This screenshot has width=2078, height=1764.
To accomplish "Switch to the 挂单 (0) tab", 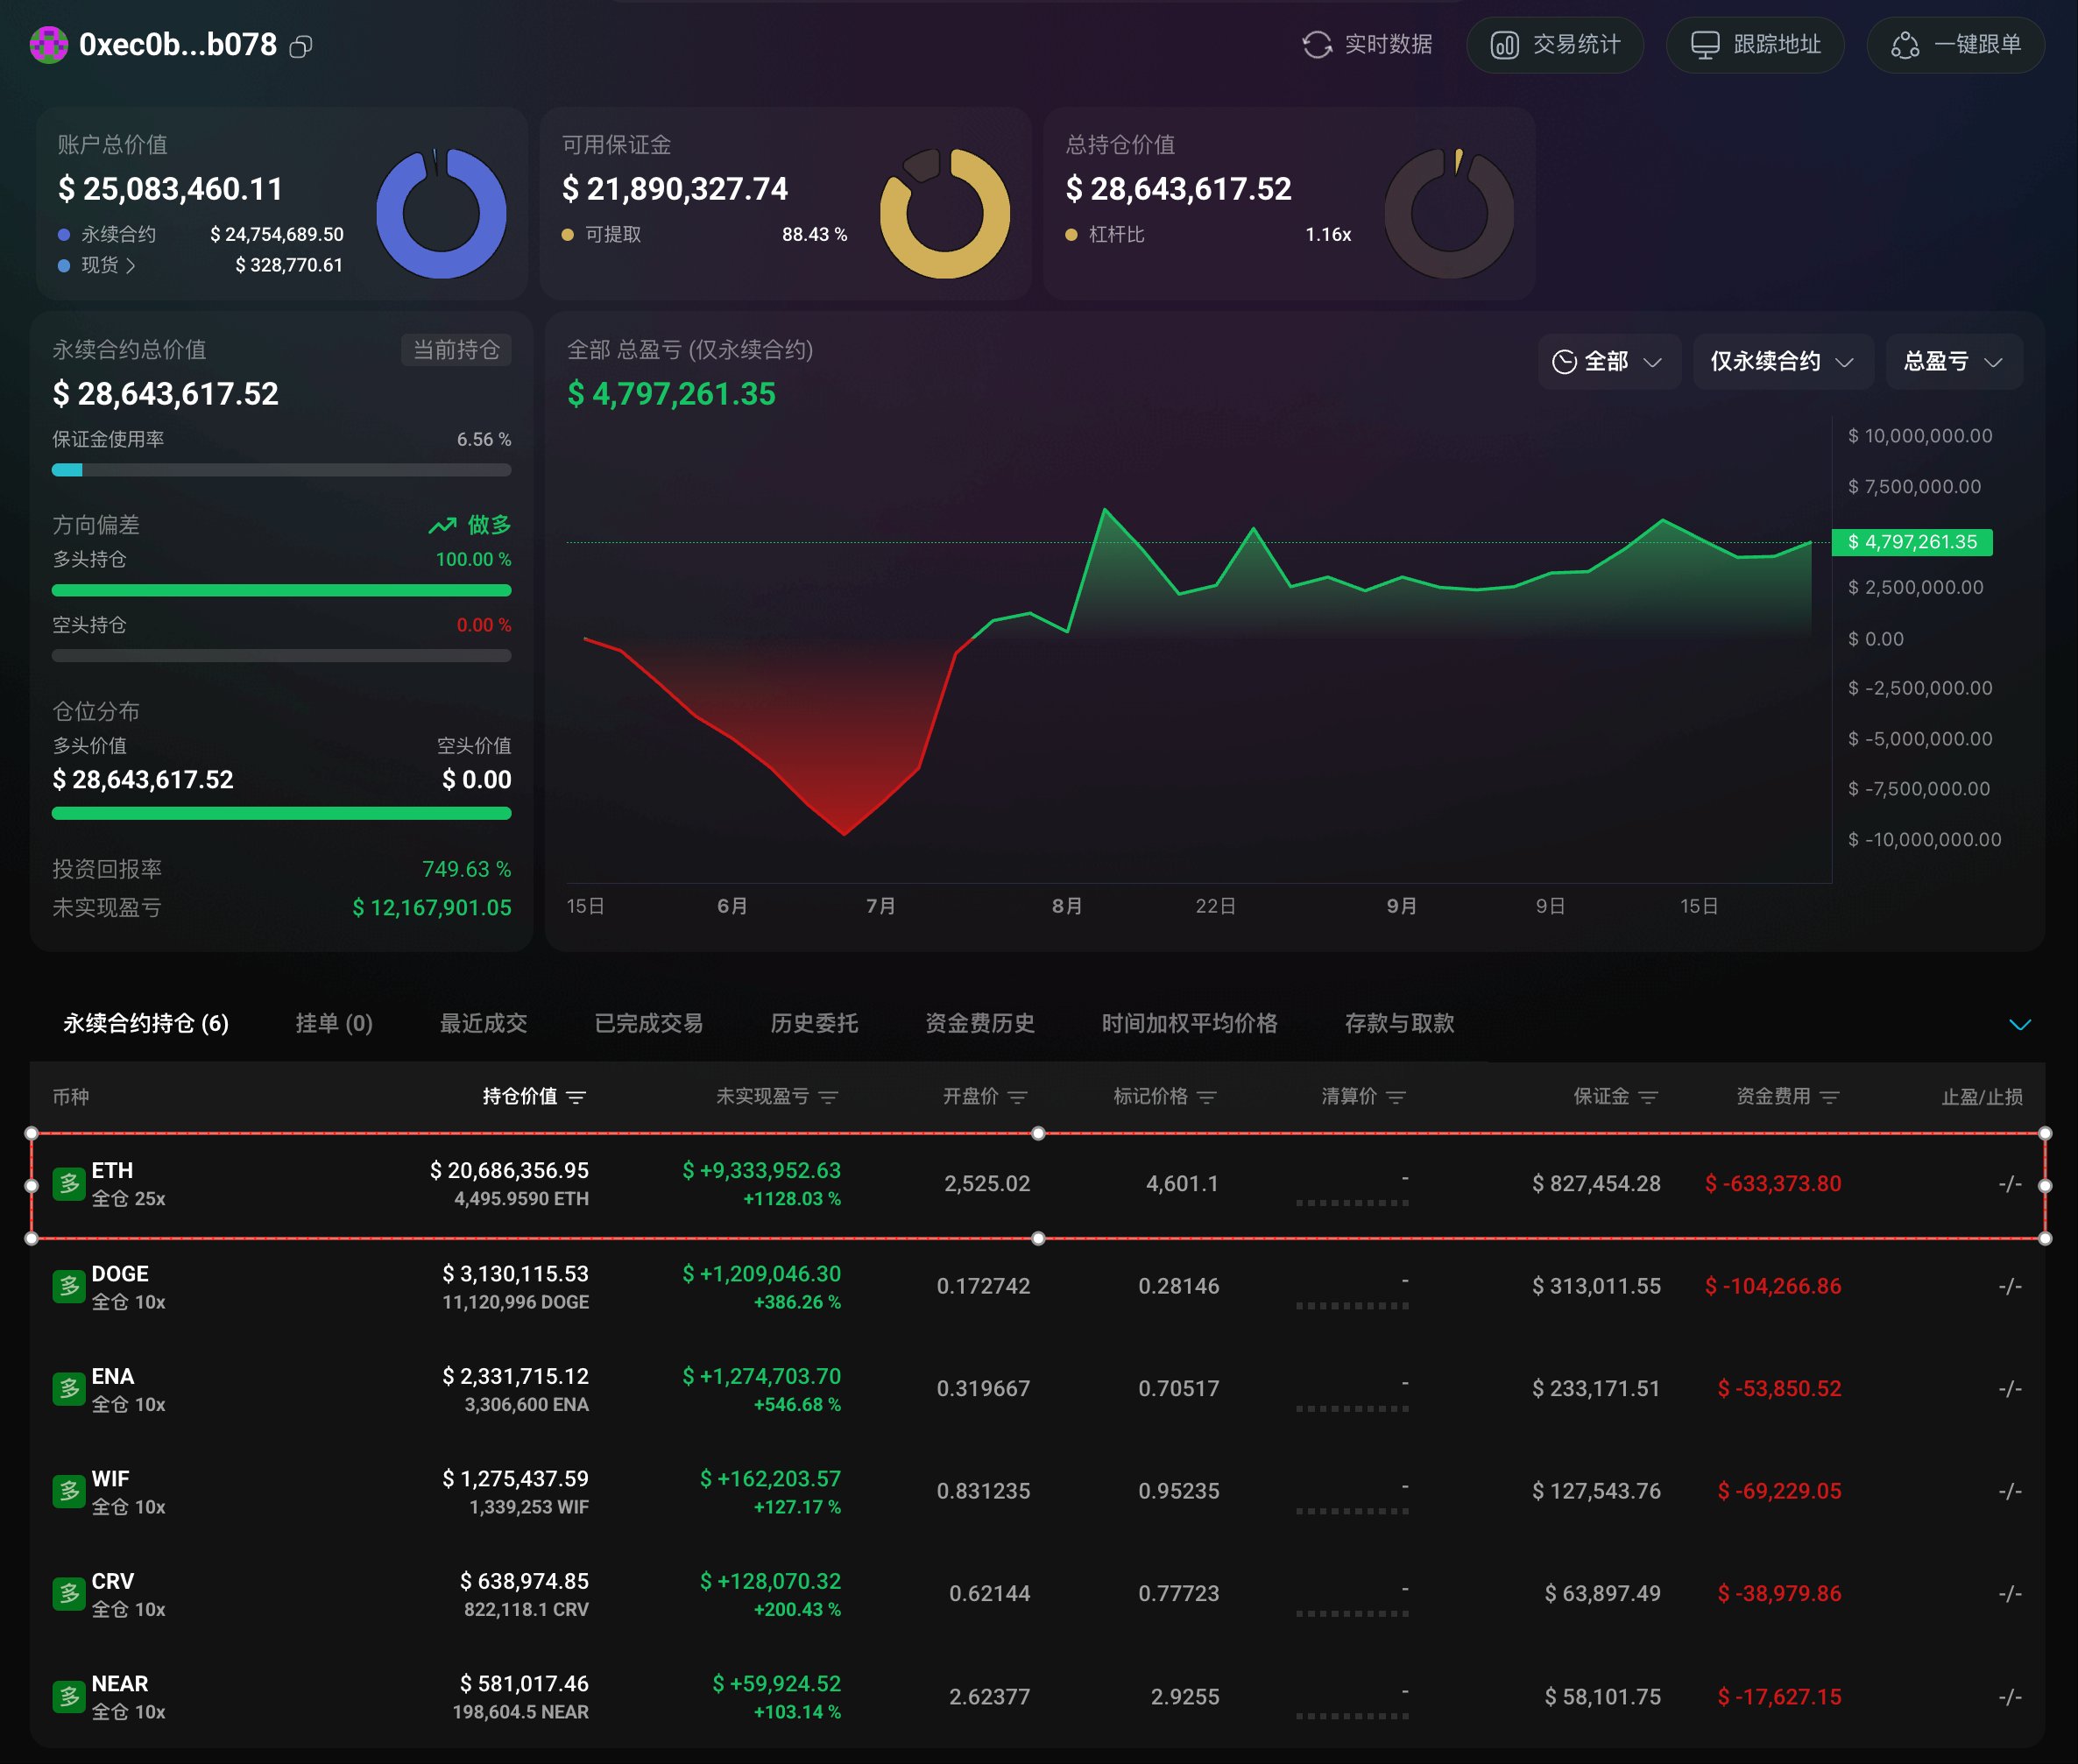I will coord(334,1023).
